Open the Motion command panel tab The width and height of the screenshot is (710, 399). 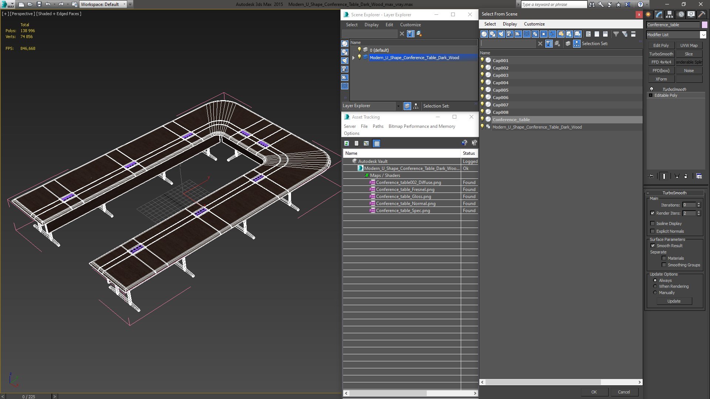pyautogui.click(x=681, y=14)
